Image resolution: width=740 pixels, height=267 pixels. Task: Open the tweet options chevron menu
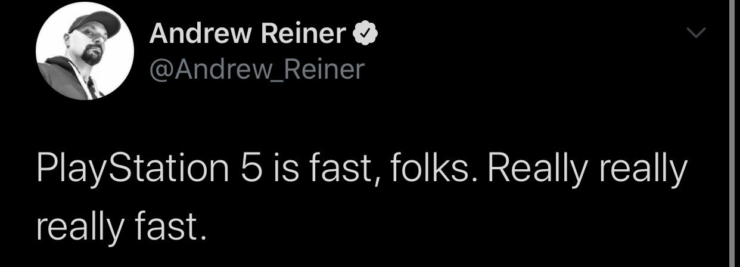[695, 33]
